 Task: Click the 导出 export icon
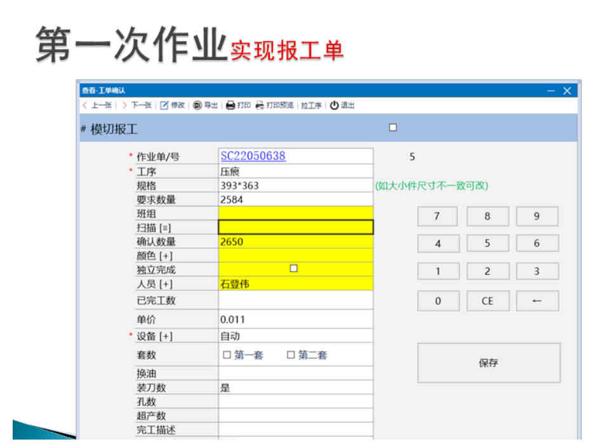point(197,105)
